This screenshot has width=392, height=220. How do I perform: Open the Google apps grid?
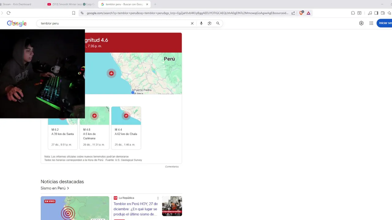point(371,23)
